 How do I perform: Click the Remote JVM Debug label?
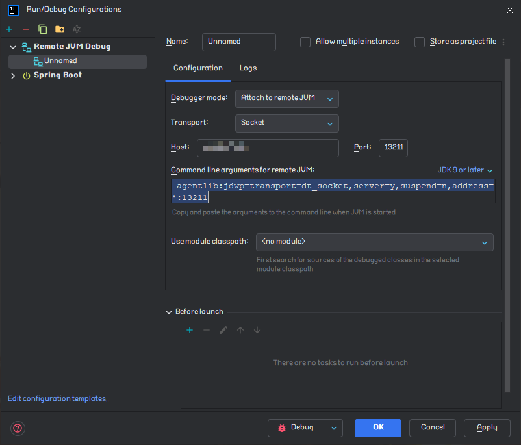click(x=72, y=47)
